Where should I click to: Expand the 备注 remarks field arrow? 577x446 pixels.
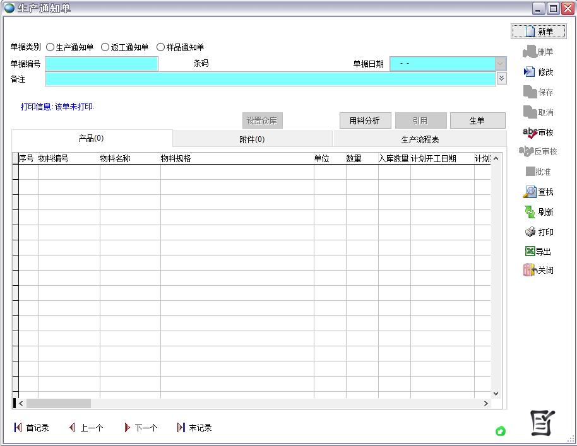(501, 78)
